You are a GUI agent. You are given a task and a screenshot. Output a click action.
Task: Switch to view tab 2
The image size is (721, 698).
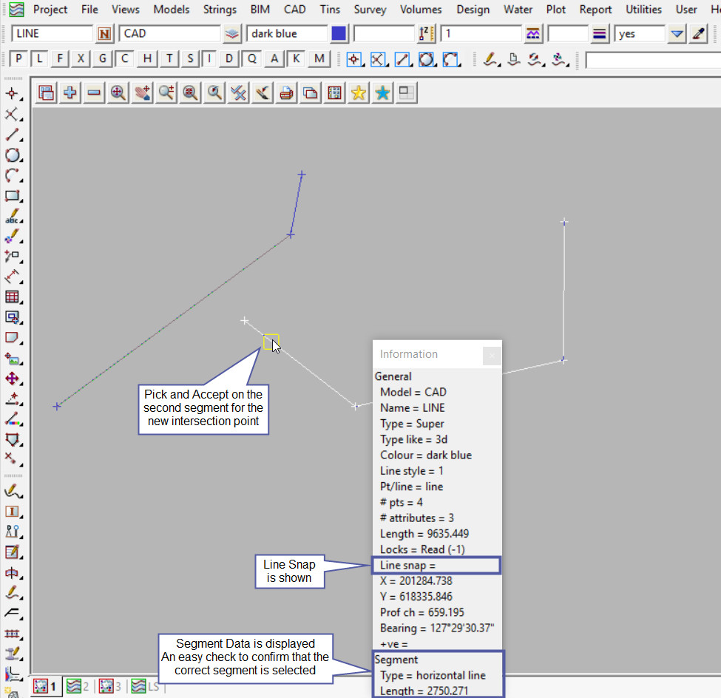[78, 686]
